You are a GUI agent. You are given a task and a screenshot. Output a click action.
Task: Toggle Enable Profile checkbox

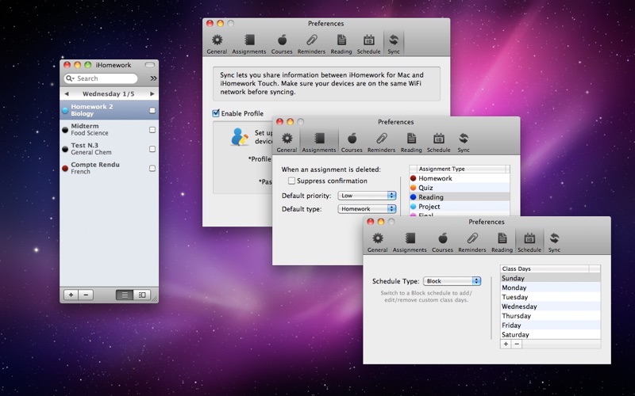click(216, 113)
